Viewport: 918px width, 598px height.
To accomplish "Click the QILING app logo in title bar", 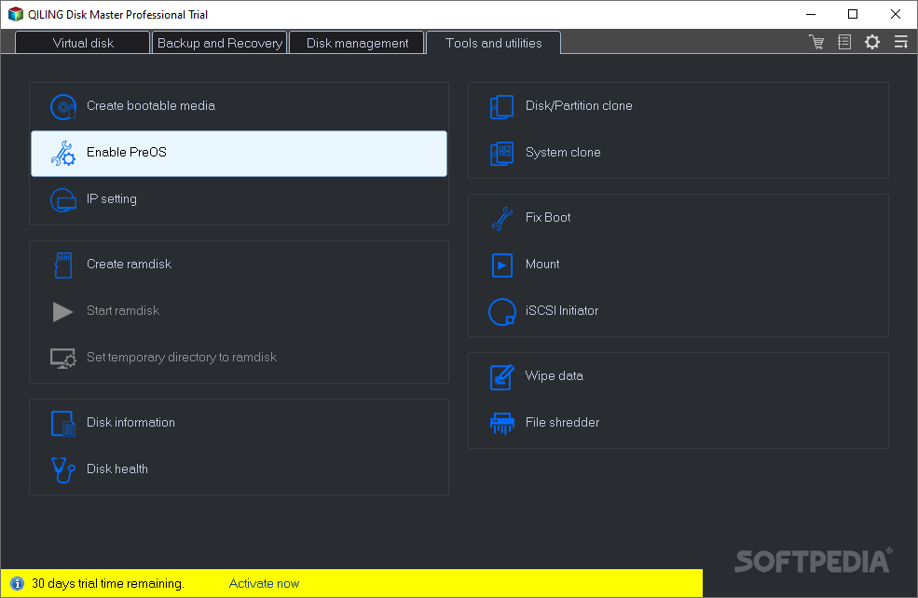I will pyautogui.click(x=15, y=14).
